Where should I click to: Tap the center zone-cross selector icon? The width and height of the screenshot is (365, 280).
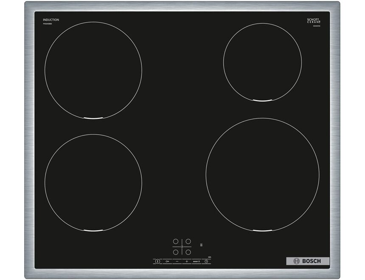click(182, 247)
